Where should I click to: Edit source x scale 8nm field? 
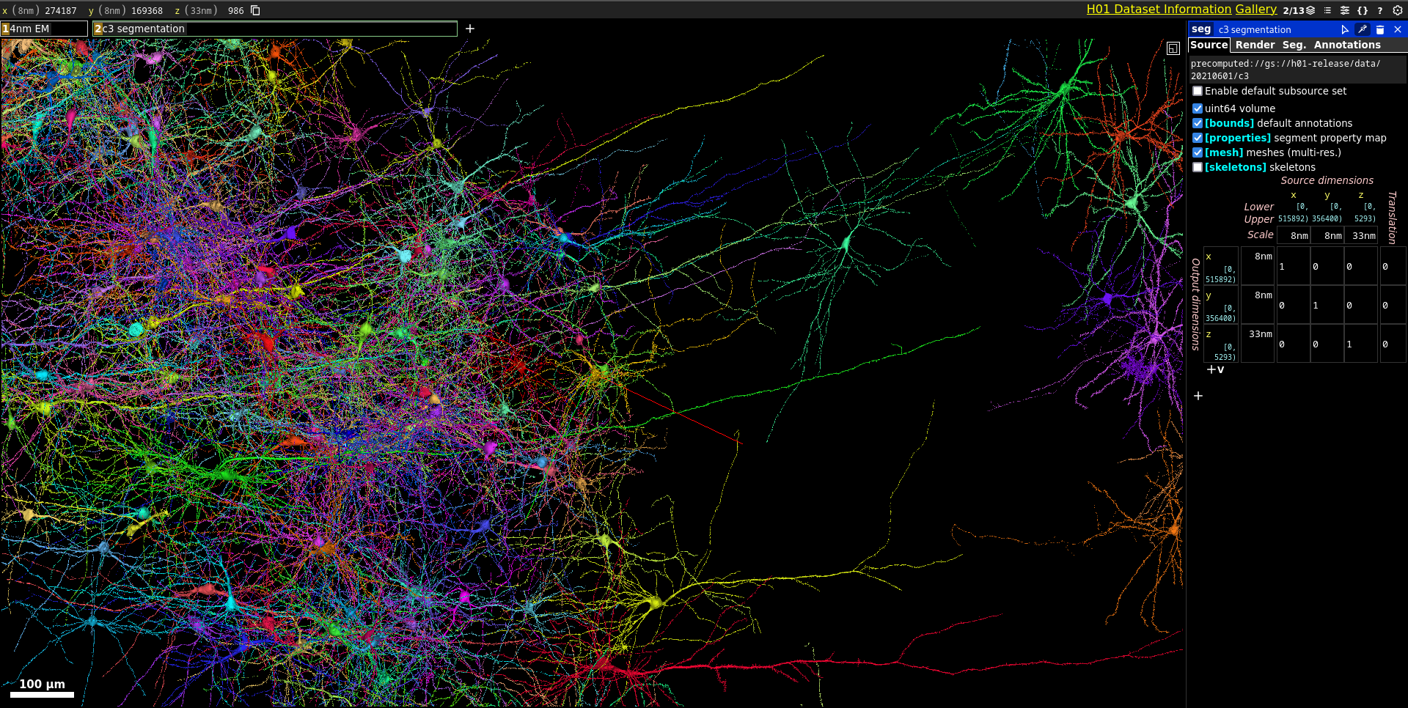[x=1294, y=235]
